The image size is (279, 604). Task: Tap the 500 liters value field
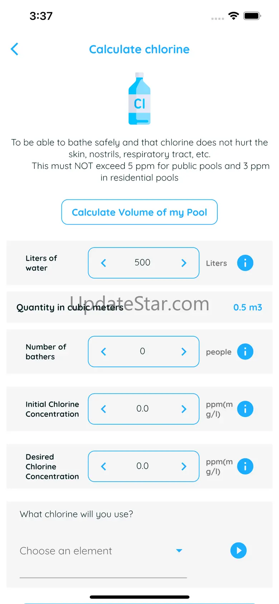tap(142, 263)
